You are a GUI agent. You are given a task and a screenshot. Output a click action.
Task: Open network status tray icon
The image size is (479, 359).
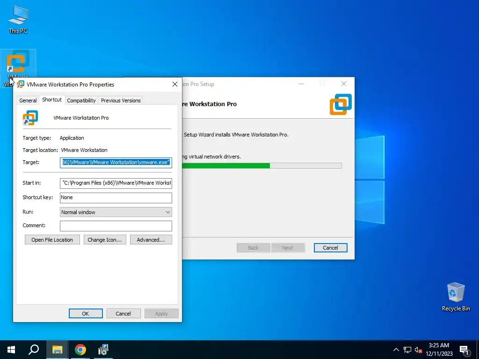click(x=407, y=350)
